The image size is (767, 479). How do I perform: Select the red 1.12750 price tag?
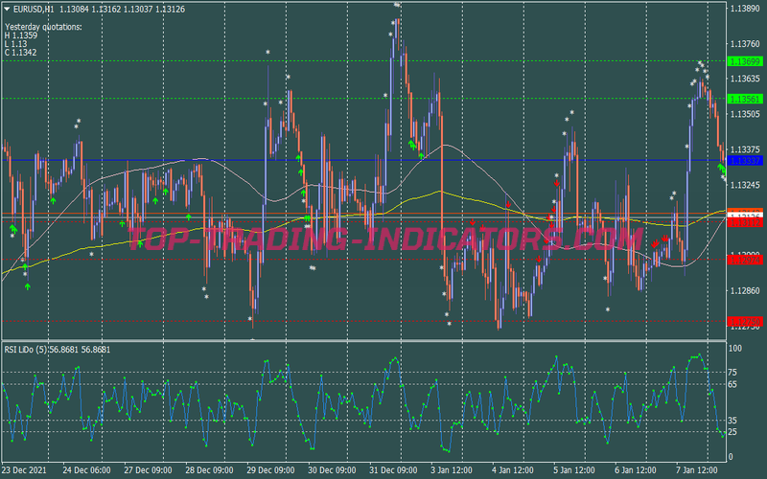pyautogui.click(x=745, y=320)
